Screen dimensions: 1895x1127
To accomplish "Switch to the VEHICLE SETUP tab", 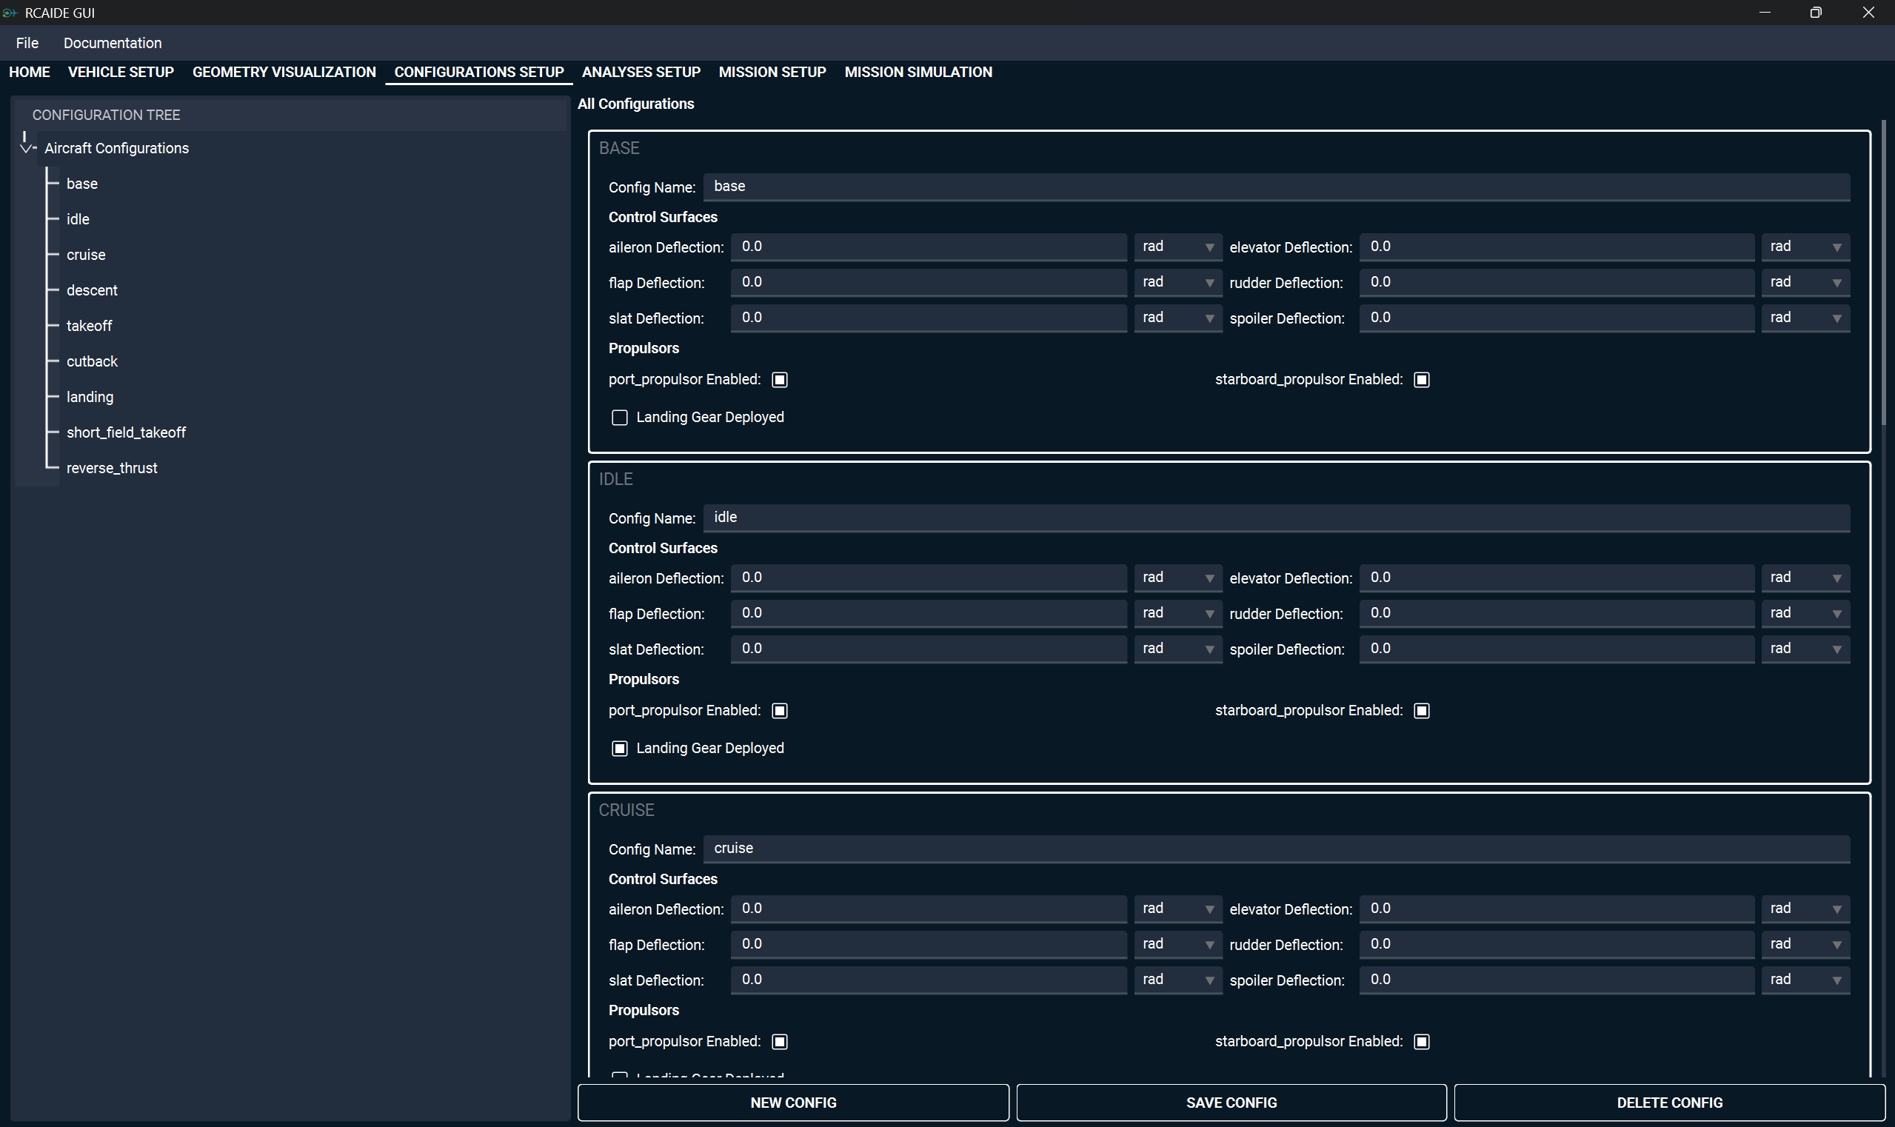I will [121, 72].
